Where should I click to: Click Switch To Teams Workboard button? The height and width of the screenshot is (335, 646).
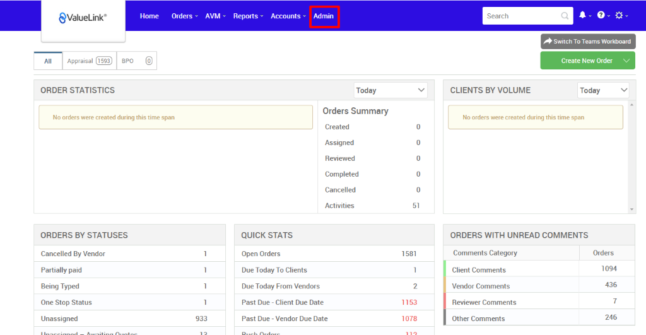(588, 41)
